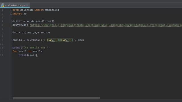
Task: Click the 'The emails are:' string
Action: [35, 48]
